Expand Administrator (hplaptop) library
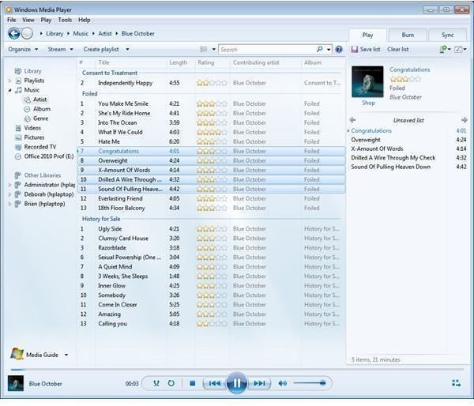Screen dimensions: 474x406 point(9,185)
